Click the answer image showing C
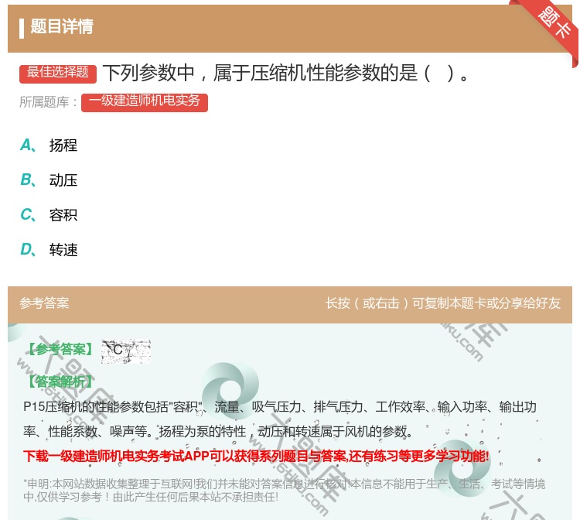The height and width of the screenshot is (520, 580). pos(126,351)
